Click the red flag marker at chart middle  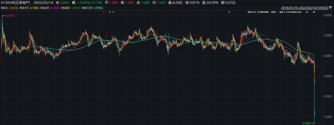[x=184, y=12]
